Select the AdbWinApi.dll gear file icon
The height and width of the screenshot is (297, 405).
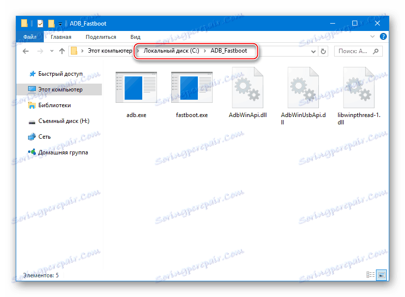tap(248, 87)
